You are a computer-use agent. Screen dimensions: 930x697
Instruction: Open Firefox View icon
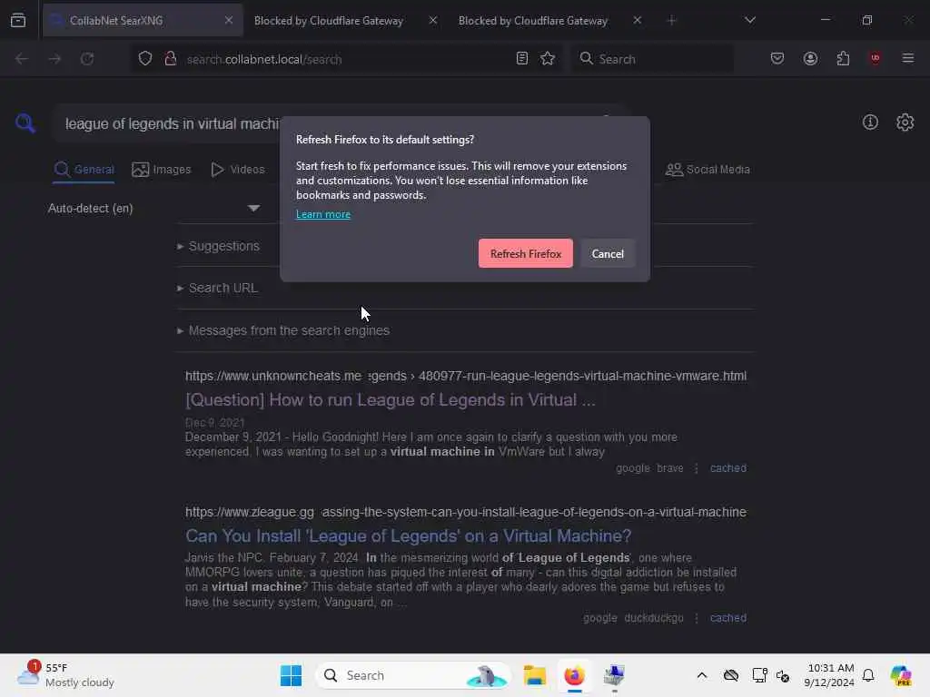[18, 21]
